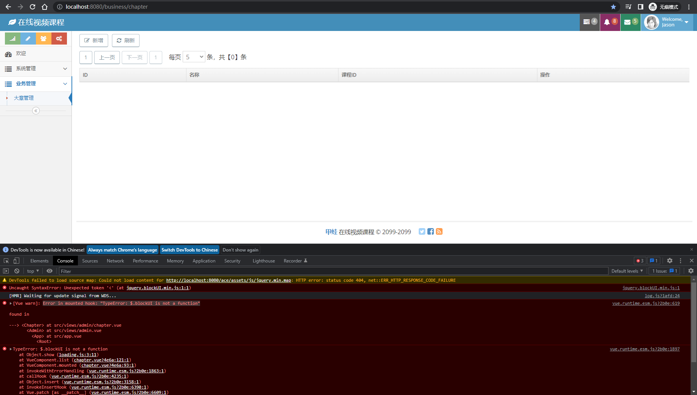Viewport: 697px width, 395px height.
Task: Click the 新增 add button
Action: click(94, 40)
